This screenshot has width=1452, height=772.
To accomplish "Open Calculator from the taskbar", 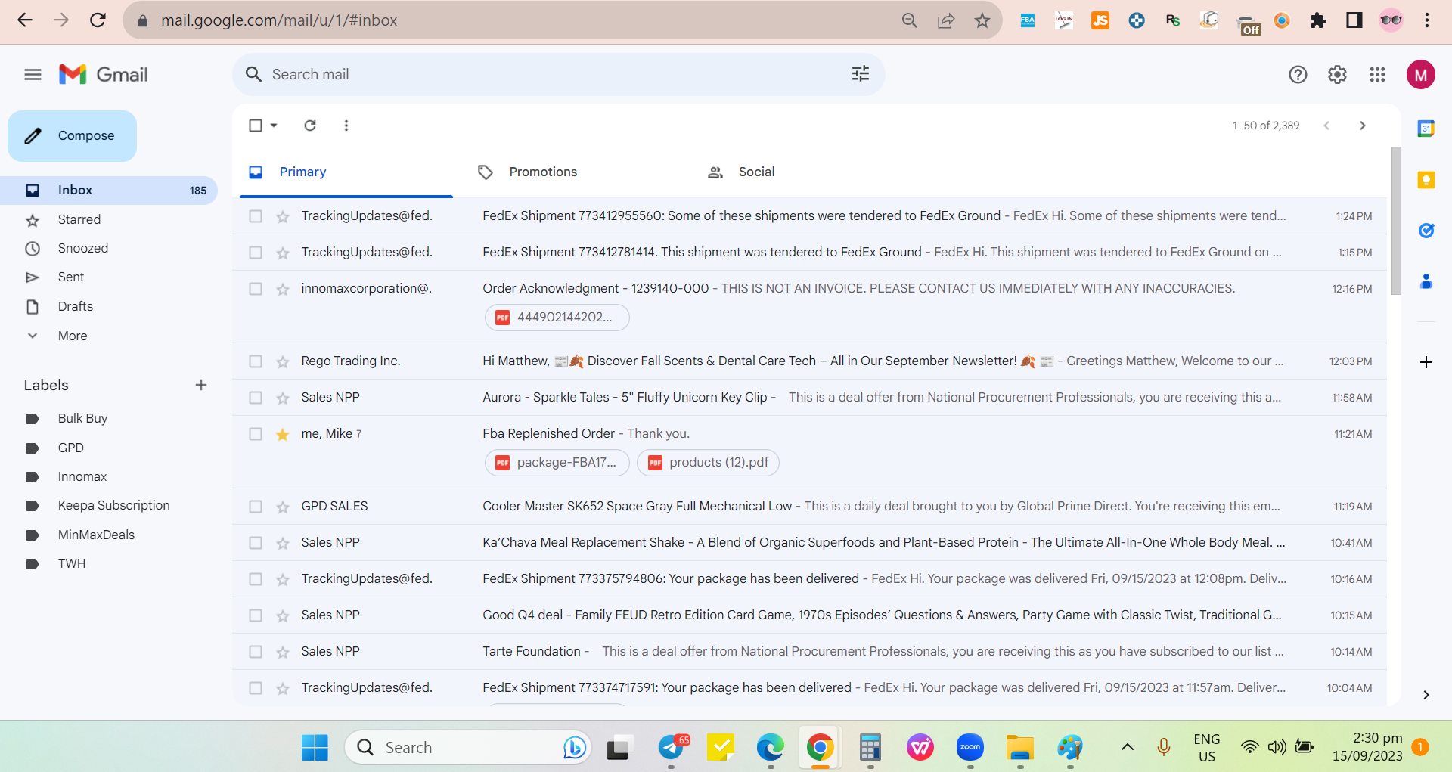I will point(870,748).
